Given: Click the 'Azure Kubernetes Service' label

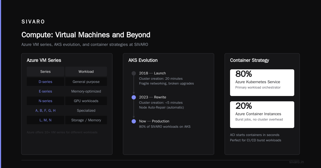Looking at the screenshot, I should pos(258,82).
